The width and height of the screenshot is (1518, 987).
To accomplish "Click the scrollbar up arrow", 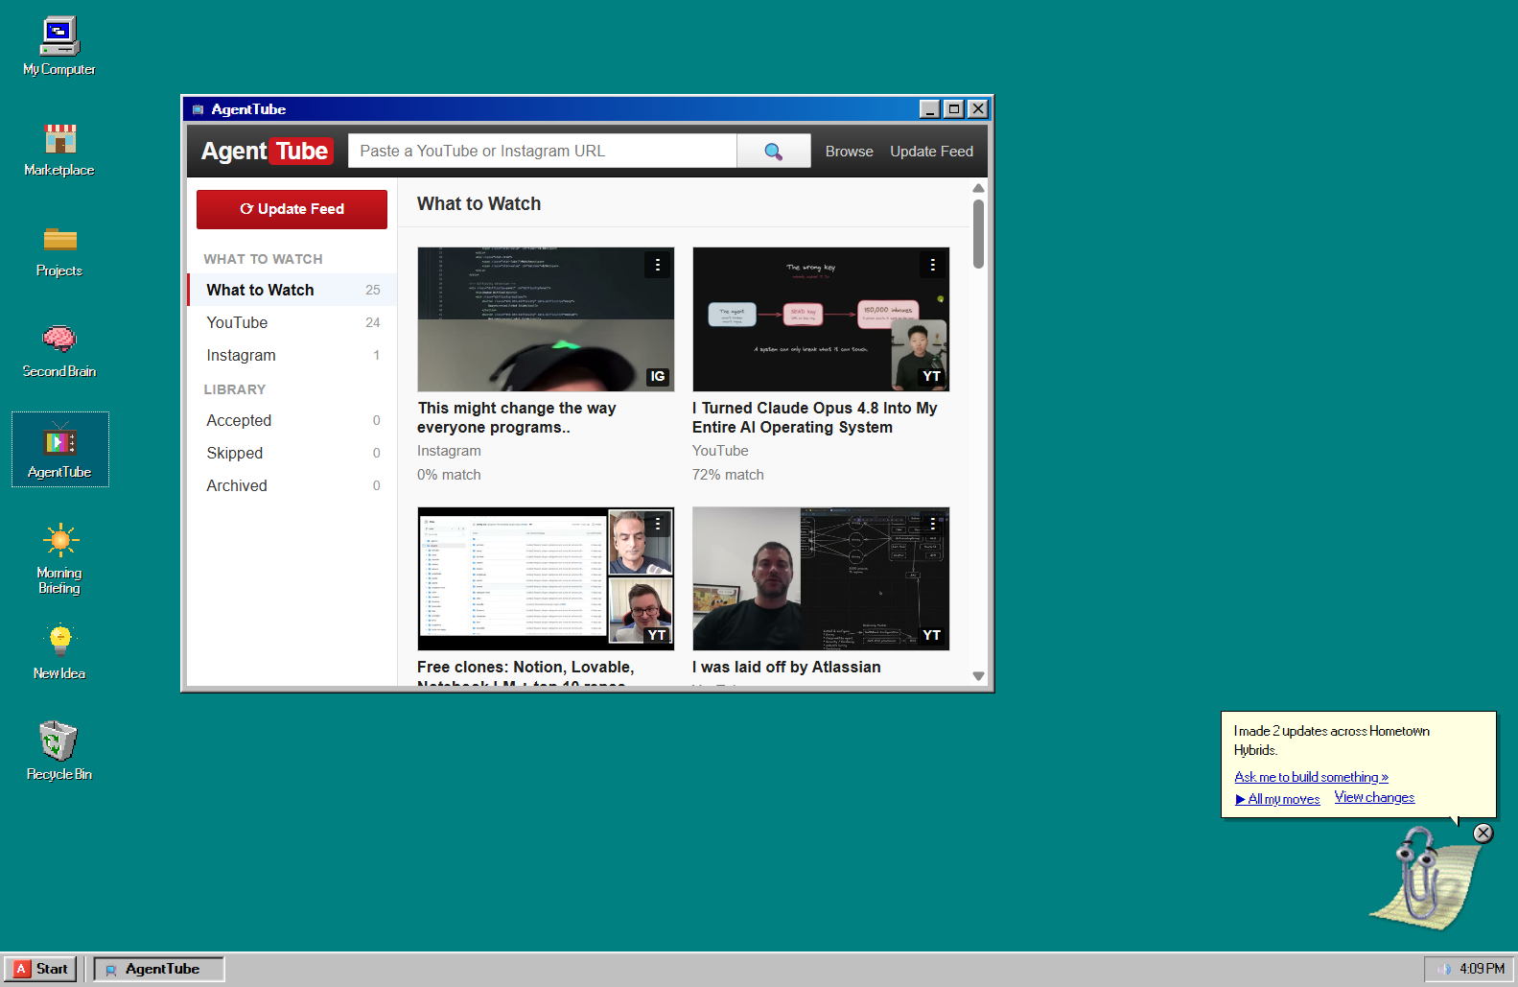I will 978,188.
